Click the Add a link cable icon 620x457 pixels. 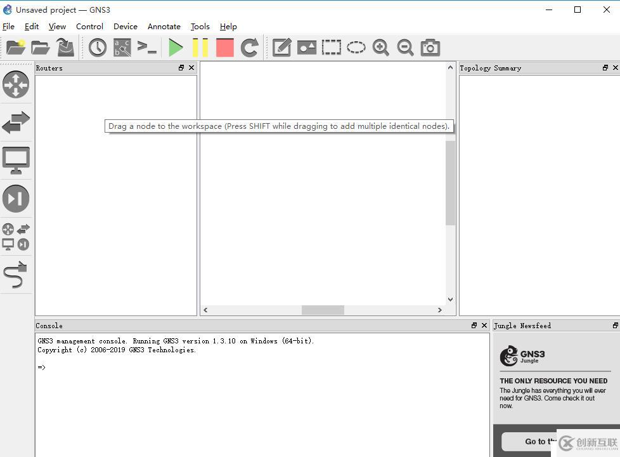click(x=15, y=274)
